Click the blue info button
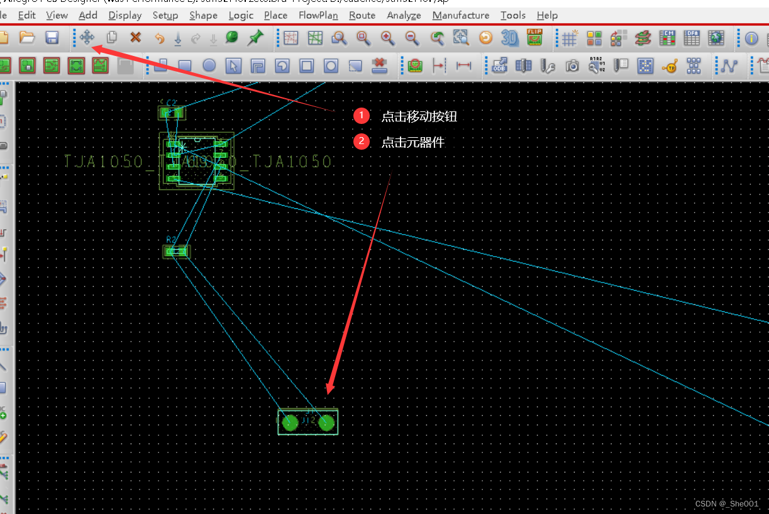Viewport: 769px width, 514px height. [751, 38]
